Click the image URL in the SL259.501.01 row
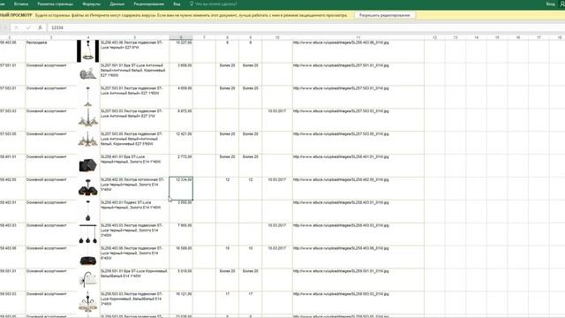565x318 pixels. tap(341, 271)
